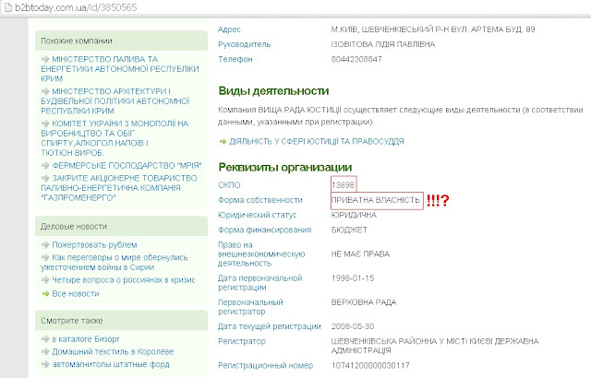Click the БЮДЖЕТ financing value

349,230
